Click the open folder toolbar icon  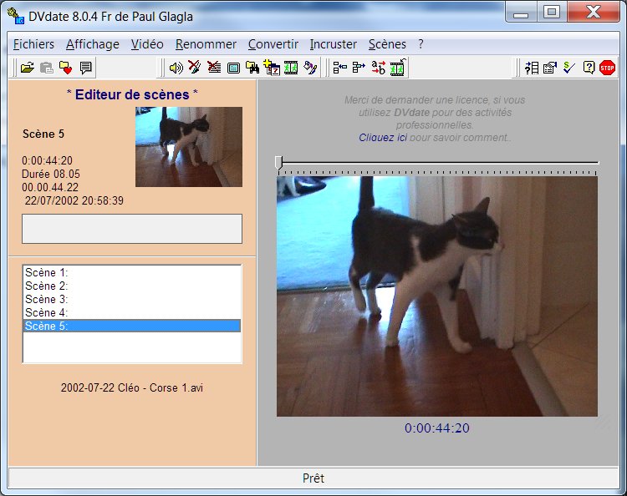tap(27, 68)
